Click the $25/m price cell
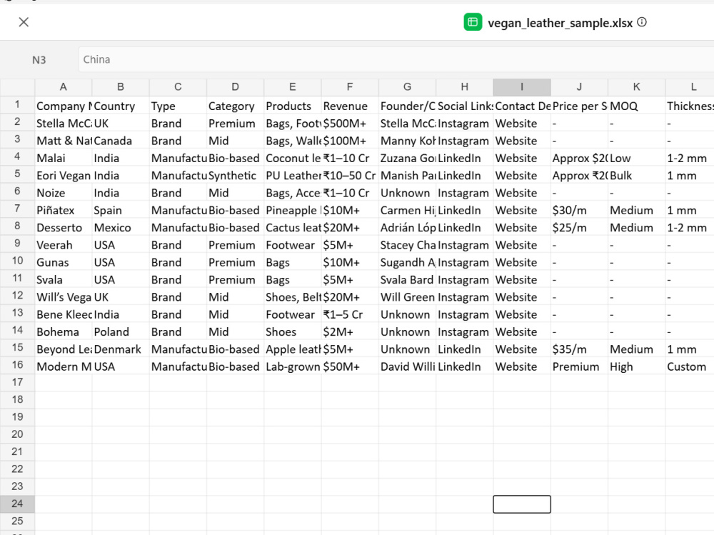 pos(579,227)
